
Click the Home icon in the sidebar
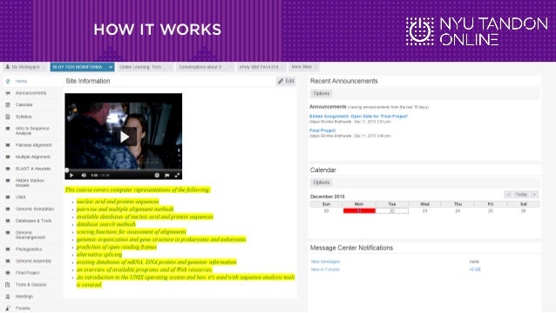pos(8,82)
